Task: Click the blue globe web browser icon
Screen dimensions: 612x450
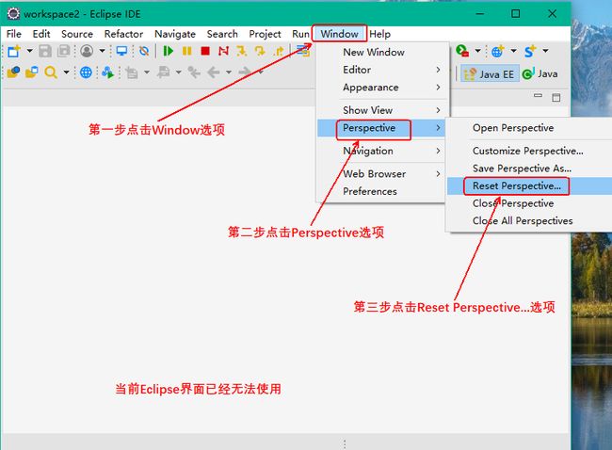Action: point(86,72)
